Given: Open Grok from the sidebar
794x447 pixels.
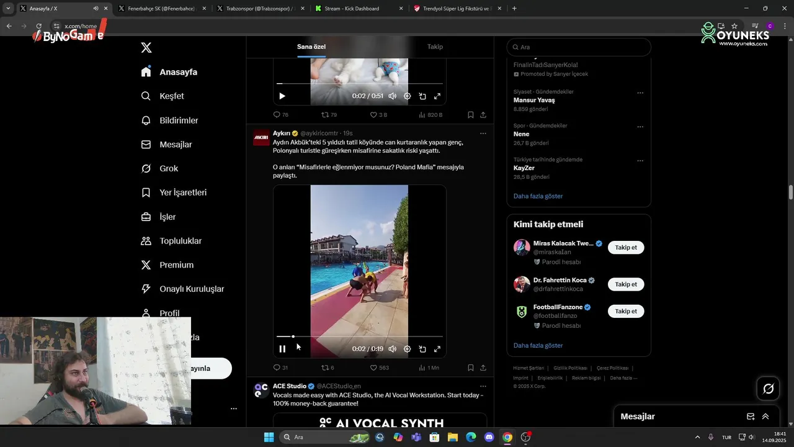Looking at the screenshot, I should [159, 168].
